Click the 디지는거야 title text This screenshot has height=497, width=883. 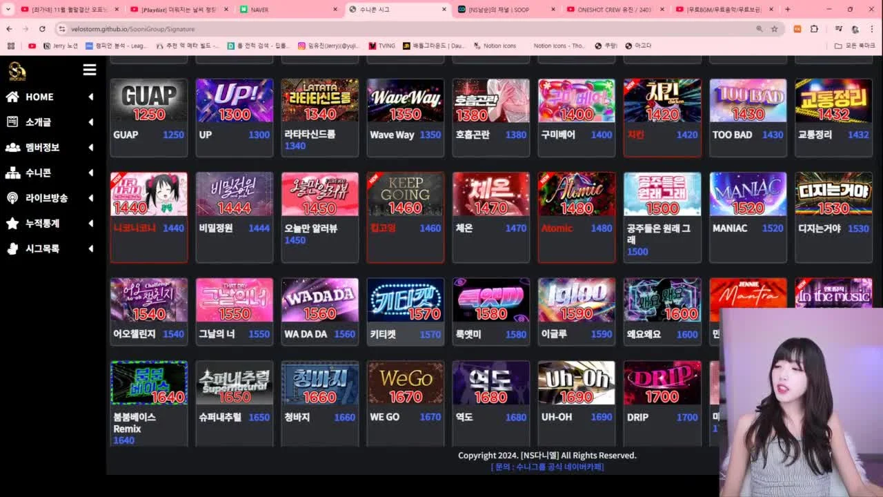click(820, 228)
